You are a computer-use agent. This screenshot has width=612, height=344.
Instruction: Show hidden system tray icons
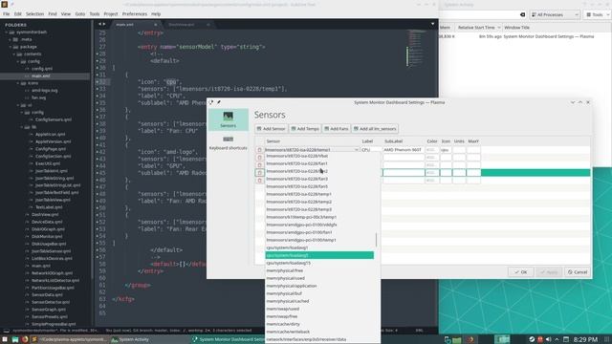click(557, 339)
